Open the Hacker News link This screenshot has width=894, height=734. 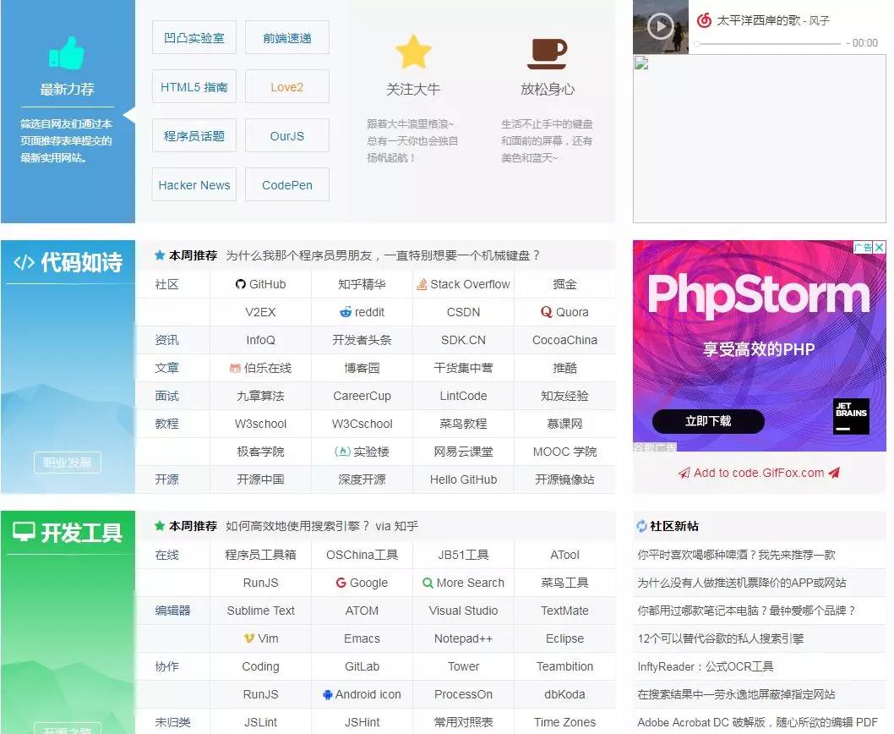click(x=194, y=184)
